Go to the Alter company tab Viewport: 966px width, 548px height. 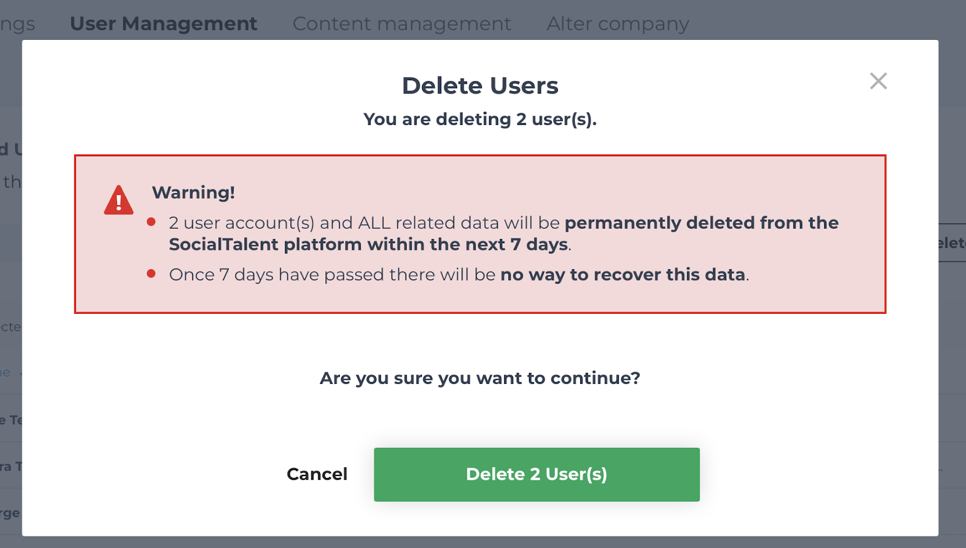(618, 24)
